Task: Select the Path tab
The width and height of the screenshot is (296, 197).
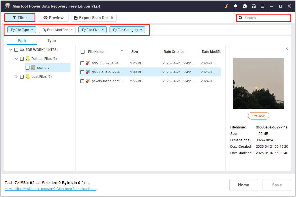Action: tap(22, 41)
